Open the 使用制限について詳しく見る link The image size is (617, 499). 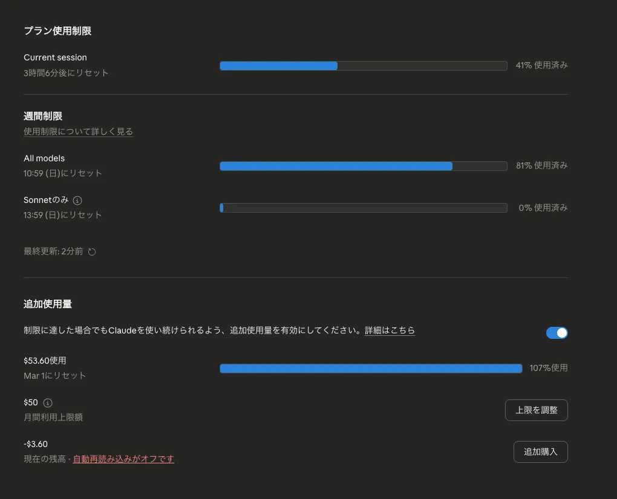[78, 132]
